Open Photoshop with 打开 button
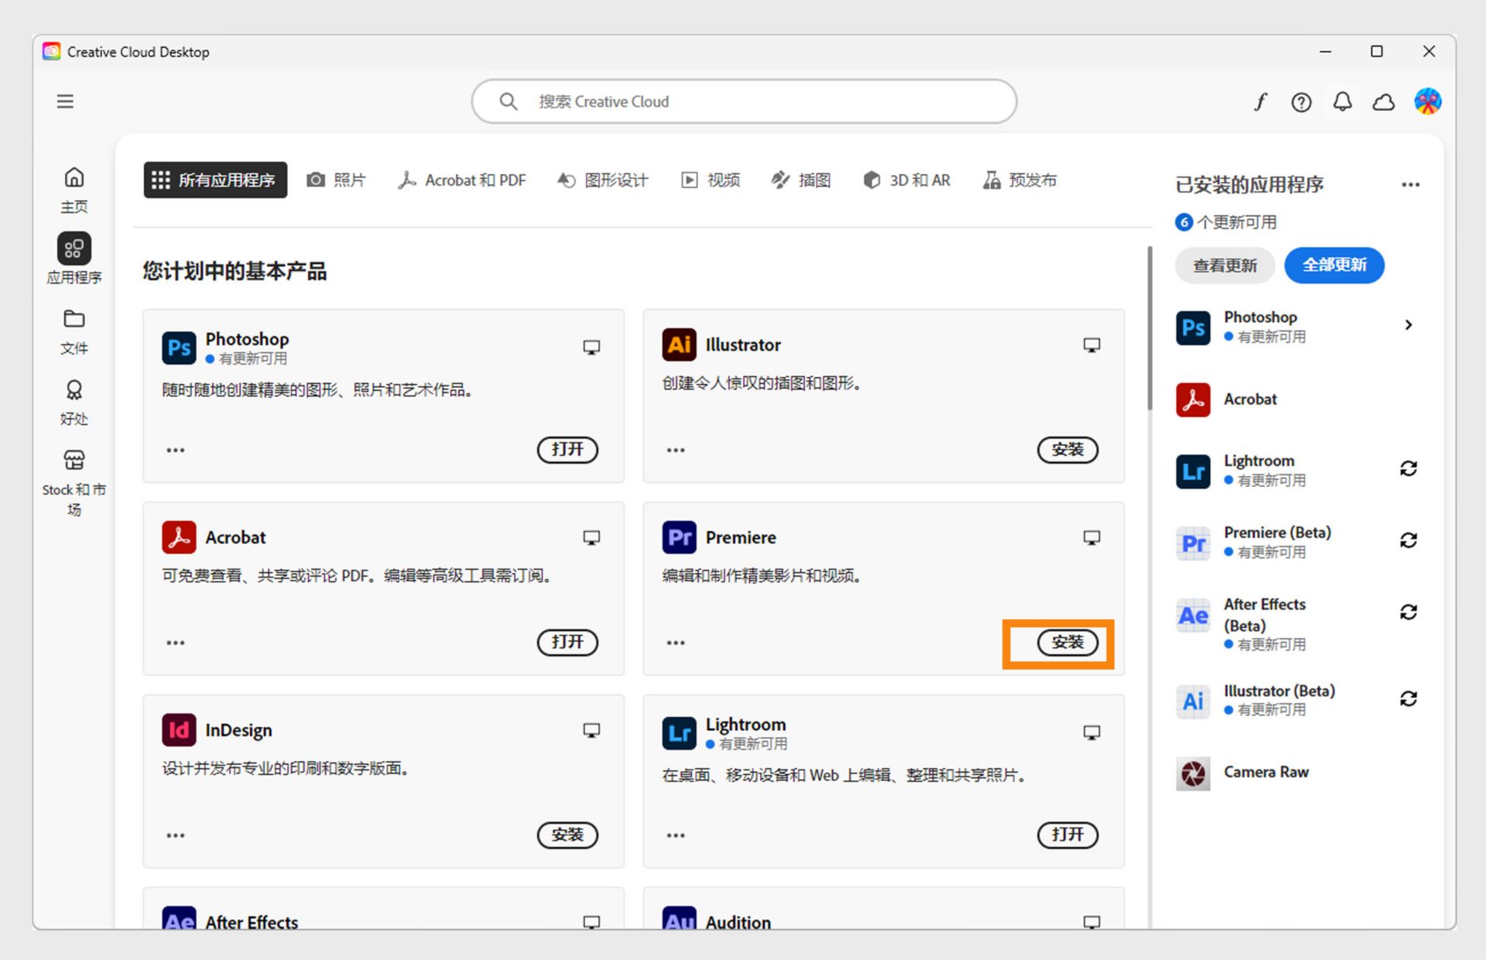 [x=567, y=450]
